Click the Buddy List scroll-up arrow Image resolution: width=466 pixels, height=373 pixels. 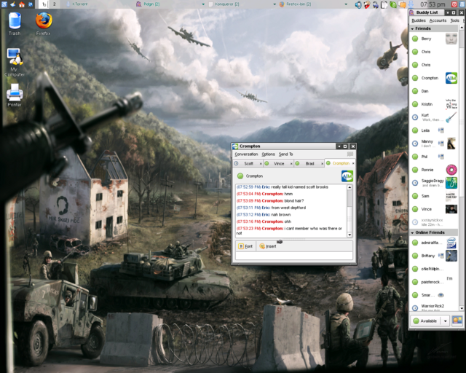[461, 28]
